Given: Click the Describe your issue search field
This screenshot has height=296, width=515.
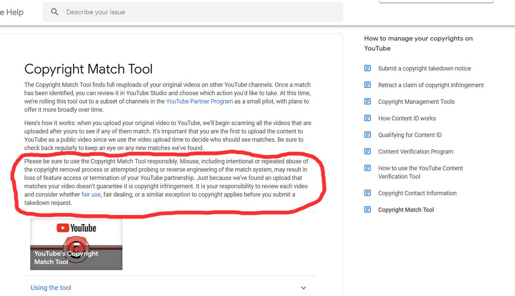Looking at the screenshot, I should (193, 12).
